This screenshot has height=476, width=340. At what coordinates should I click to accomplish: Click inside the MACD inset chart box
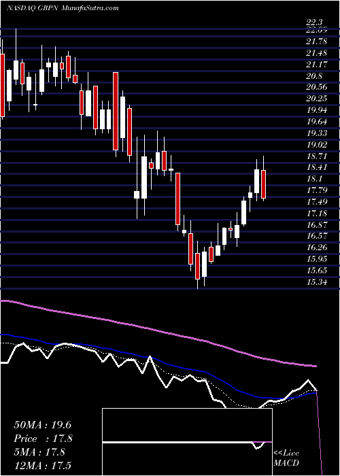187,442
